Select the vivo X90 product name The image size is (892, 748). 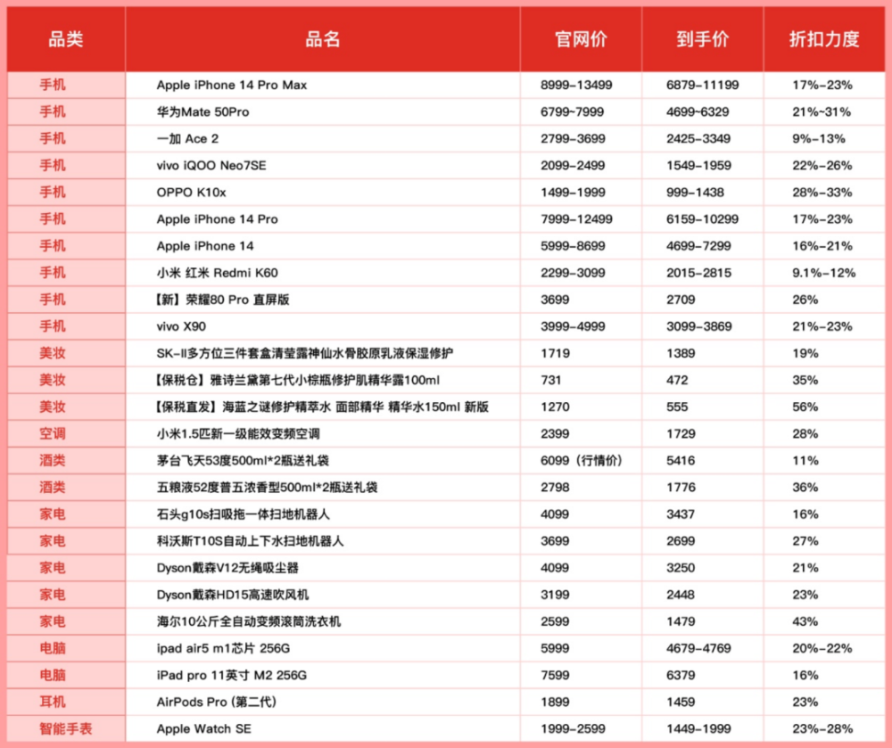coord(181,326)
